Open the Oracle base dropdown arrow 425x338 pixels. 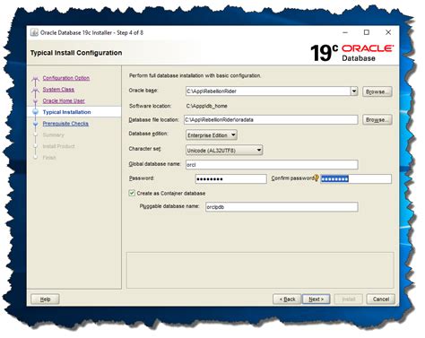(x=354, y=91)
